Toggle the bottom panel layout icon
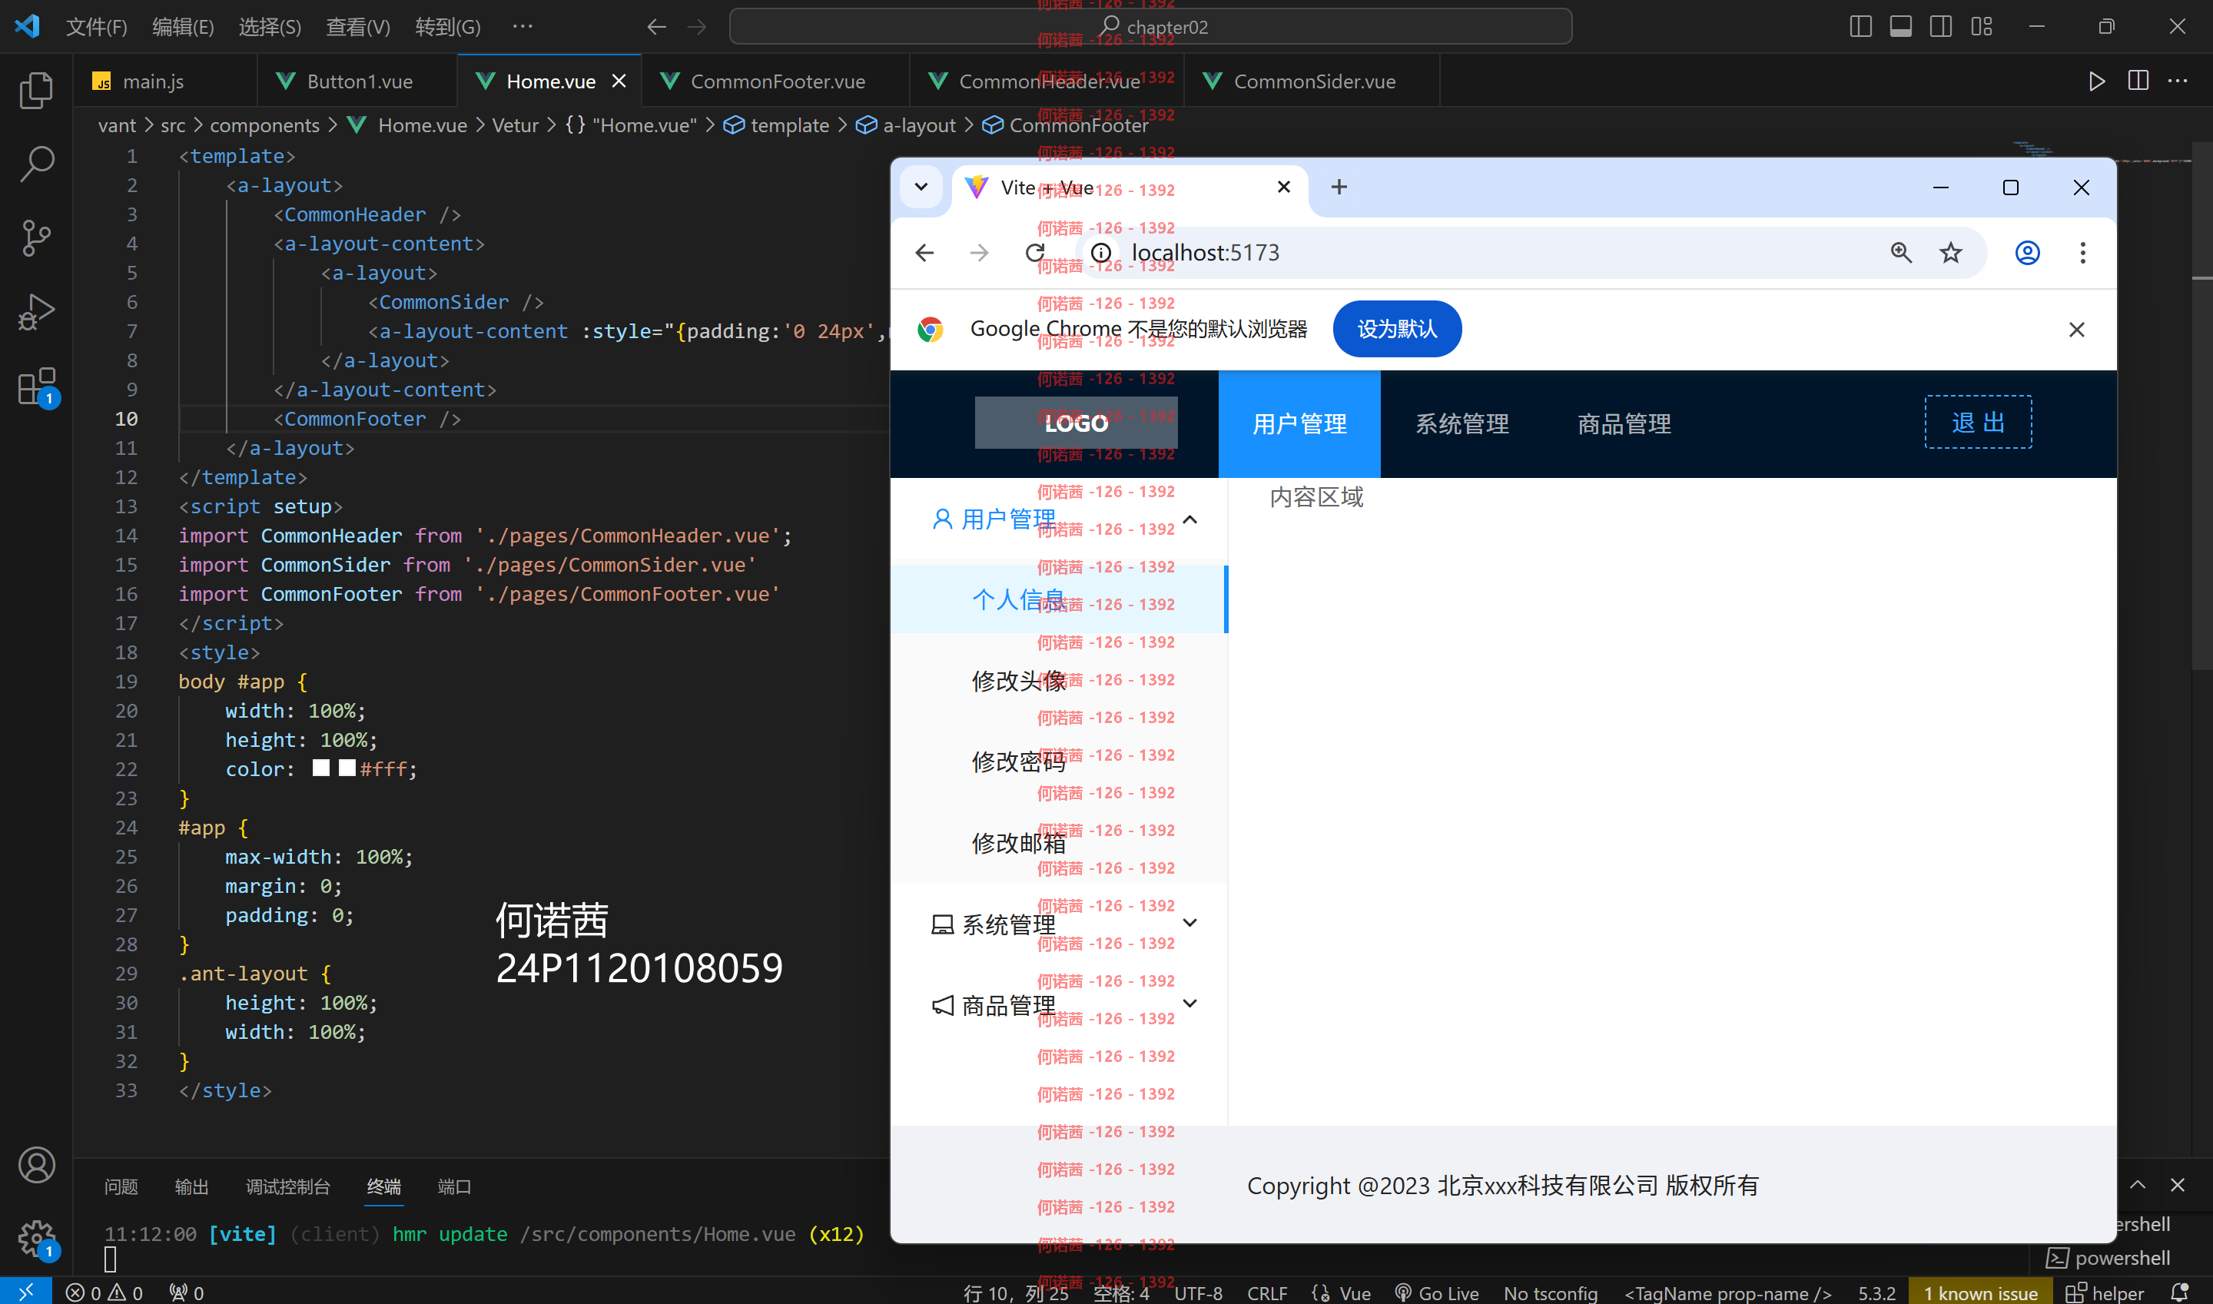Image resolution: width=2213 pixels, height=1304 pixels. click(x=1900, y=26)
